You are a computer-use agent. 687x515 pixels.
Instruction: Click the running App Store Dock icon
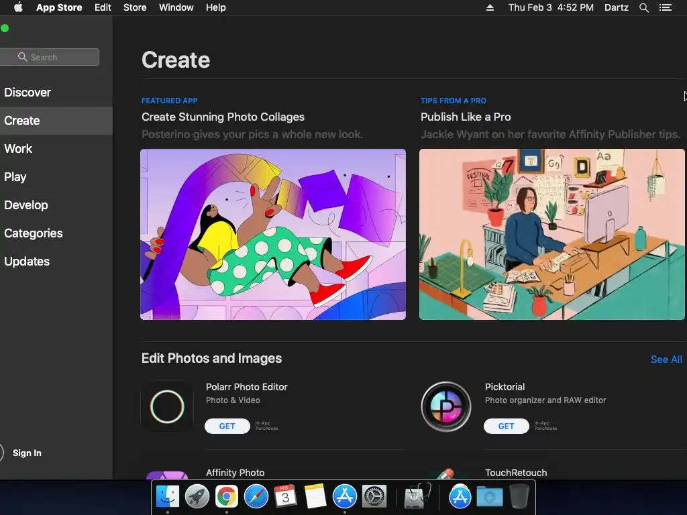[345, 497]
